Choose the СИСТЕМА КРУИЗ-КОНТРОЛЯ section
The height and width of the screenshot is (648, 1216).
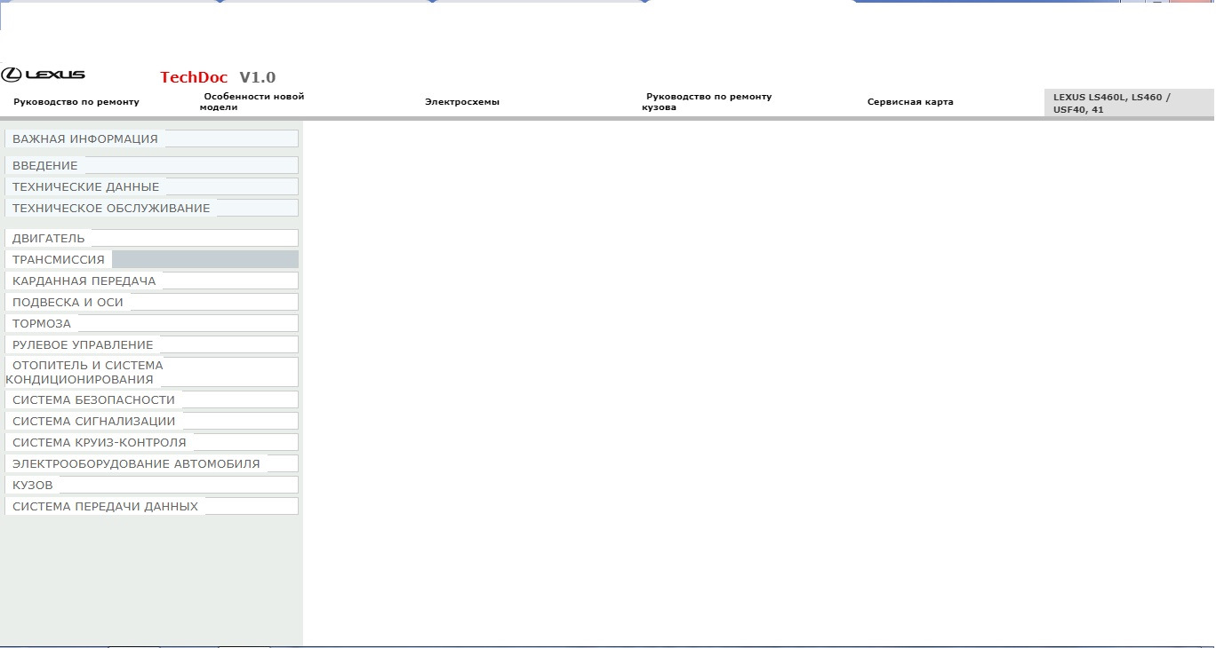151,442
